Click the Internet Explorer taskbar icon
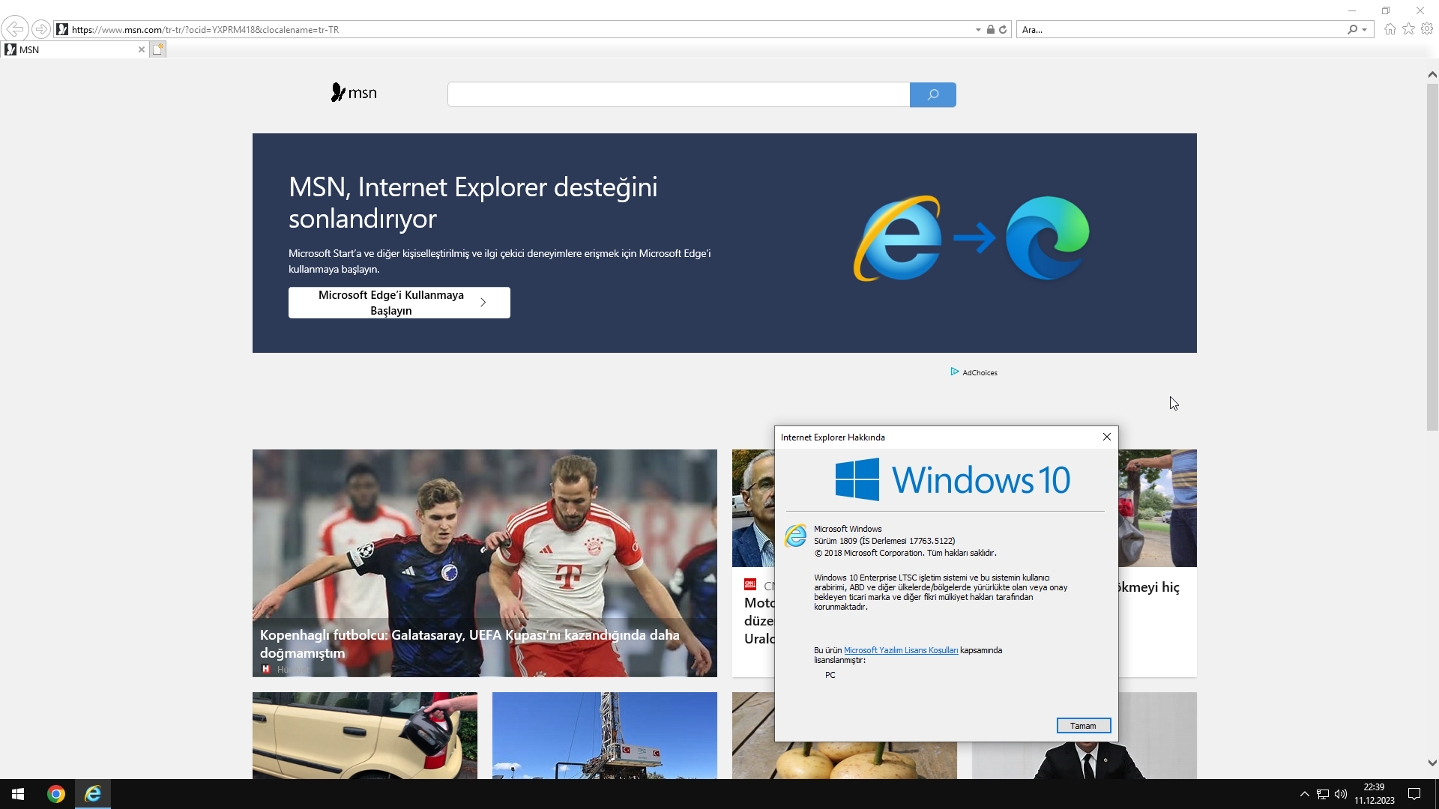Viewport: 1439px width, 809px height. point(93,794)
